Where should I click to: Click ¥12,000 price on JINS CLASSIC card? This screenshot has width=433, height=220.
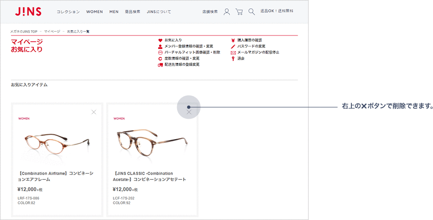pos(125,189)
